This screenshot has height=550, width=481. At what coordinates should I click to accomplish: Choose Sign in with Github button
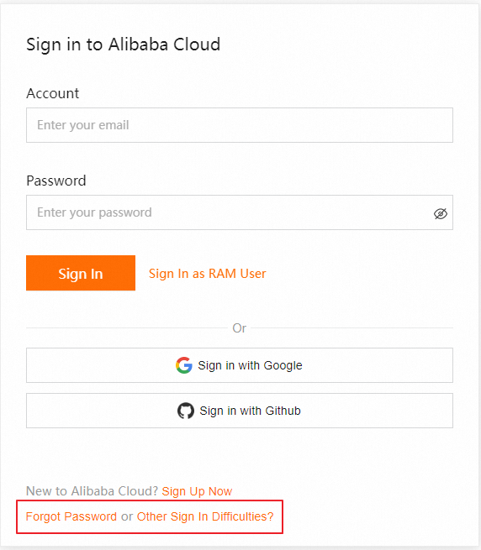coord(240,411)
